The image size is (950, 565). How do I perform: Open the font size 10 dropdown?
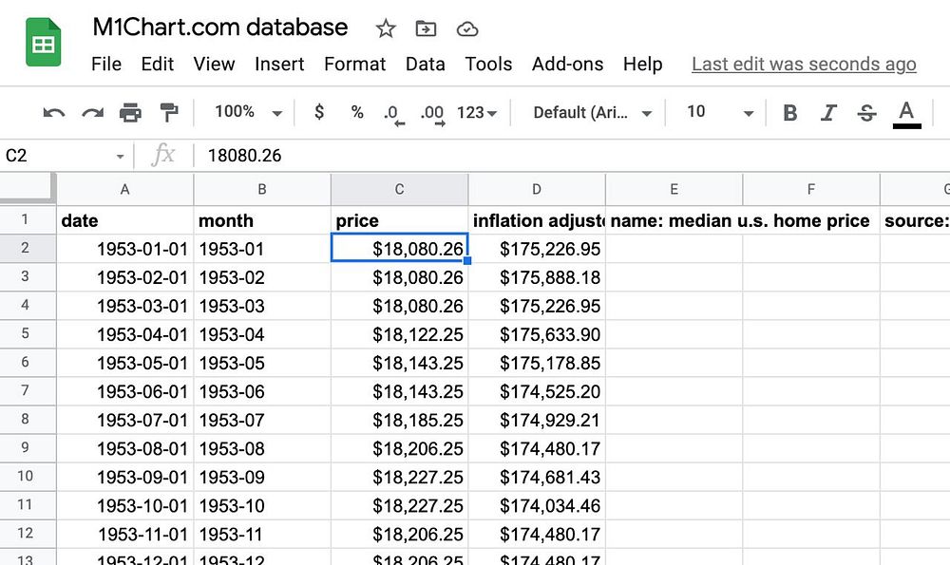[x=720, y=112]
